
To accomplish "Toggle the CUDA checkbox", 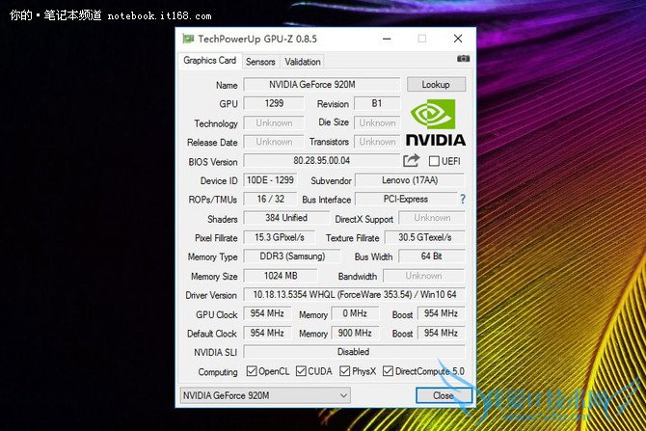I will [301, 371].
